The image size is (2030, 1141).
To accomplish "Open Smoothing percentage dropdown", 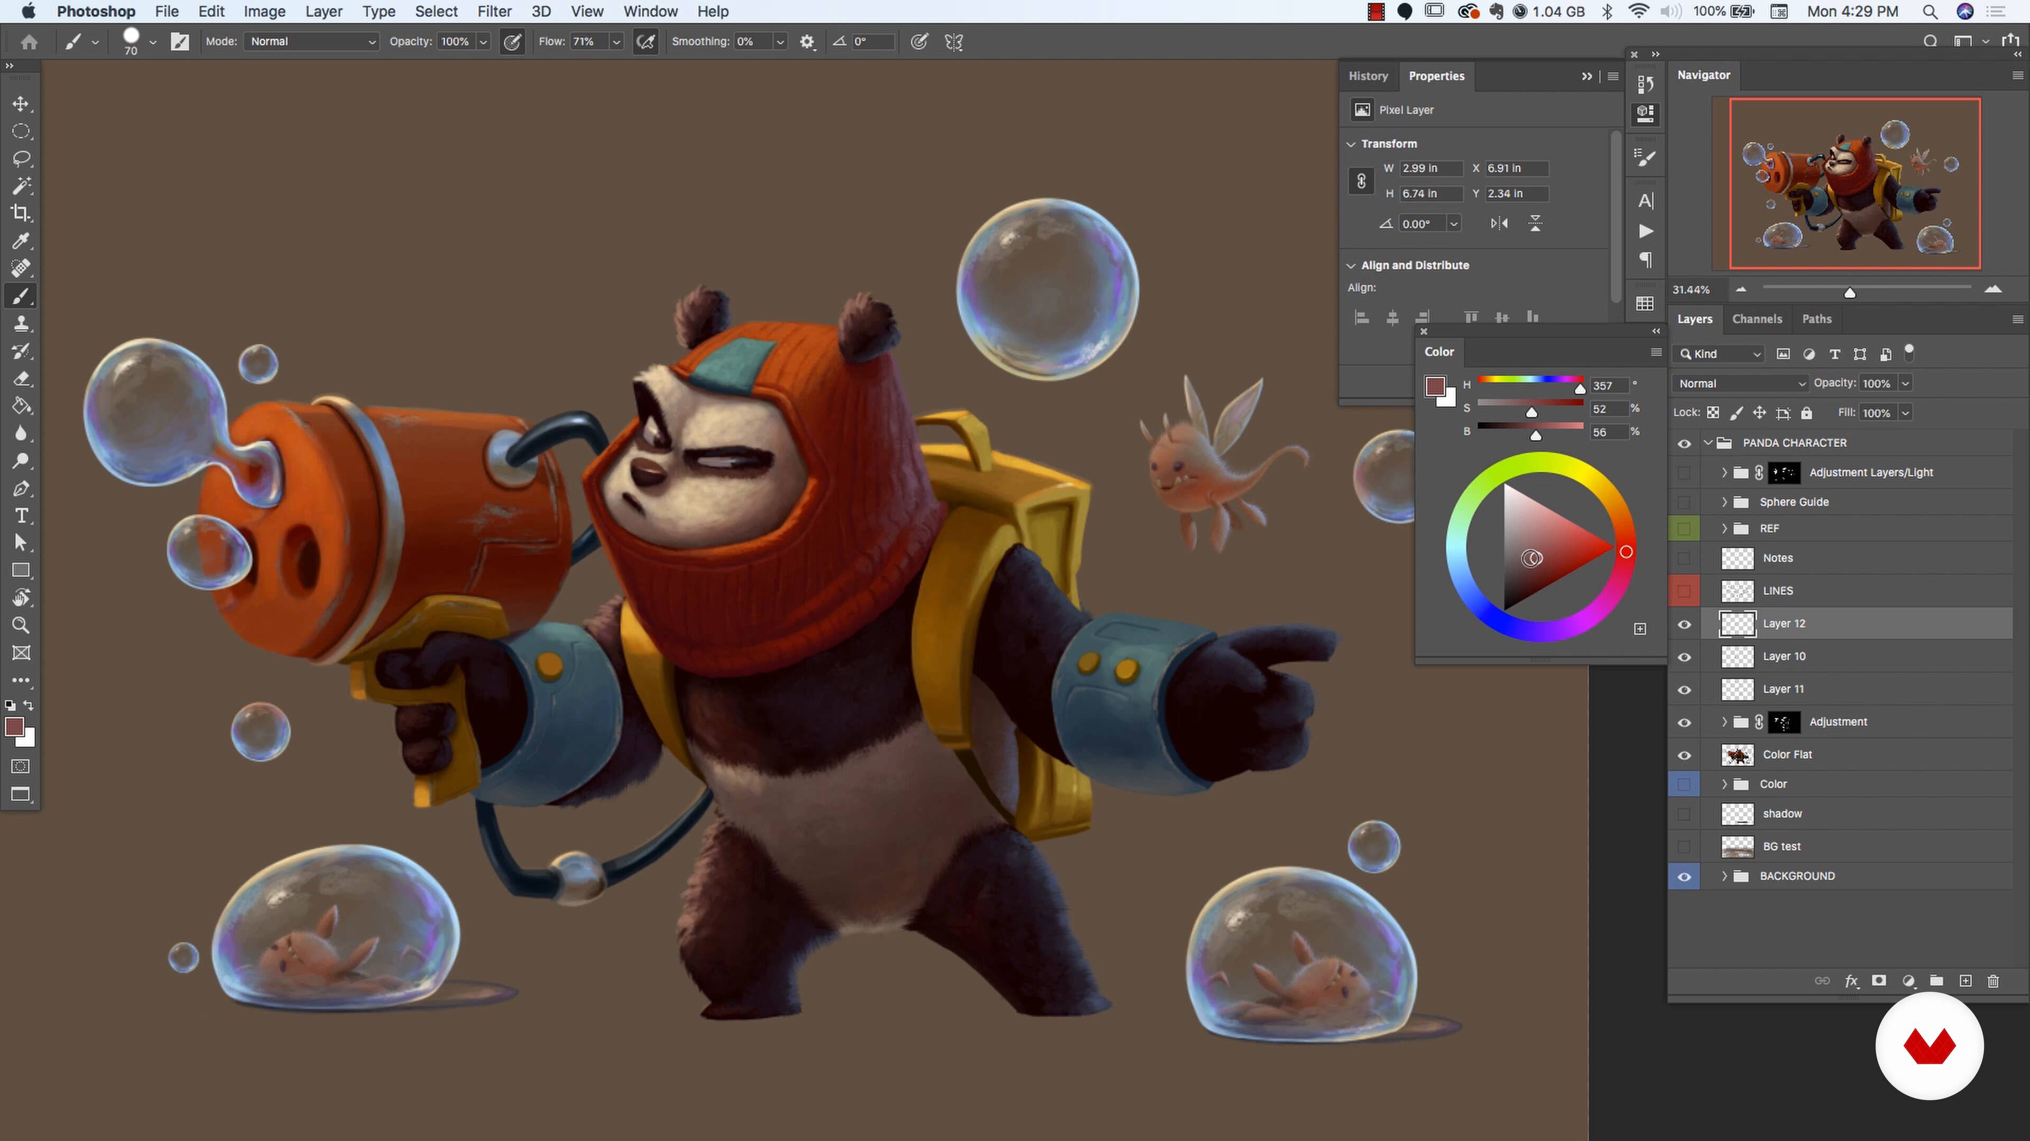I will pyautogui.click(x=779, y=42).
